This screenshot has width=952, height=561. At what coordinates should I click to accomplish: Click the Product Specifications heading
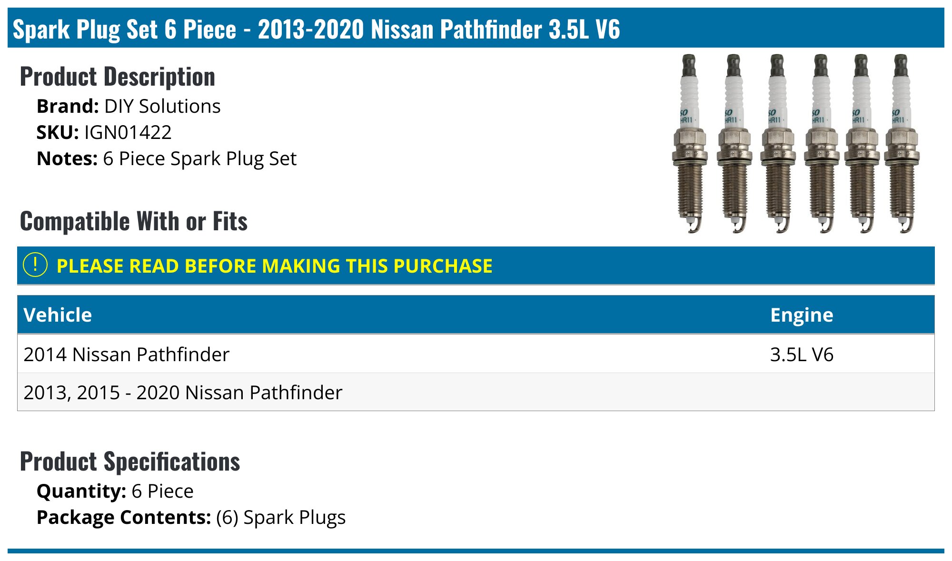click(130, 462)
